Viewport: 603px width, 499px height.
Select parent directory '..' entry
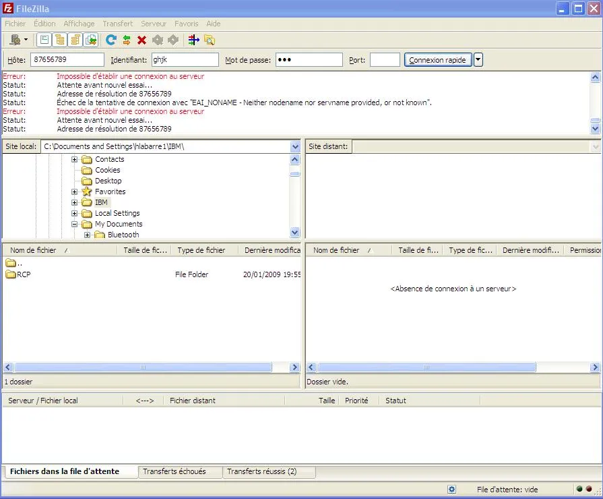click(x=152, y=264)
